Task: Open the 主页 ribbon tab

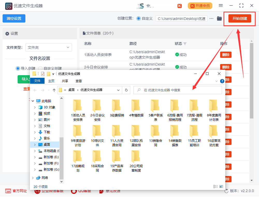Action: click(x=51, y=81)
